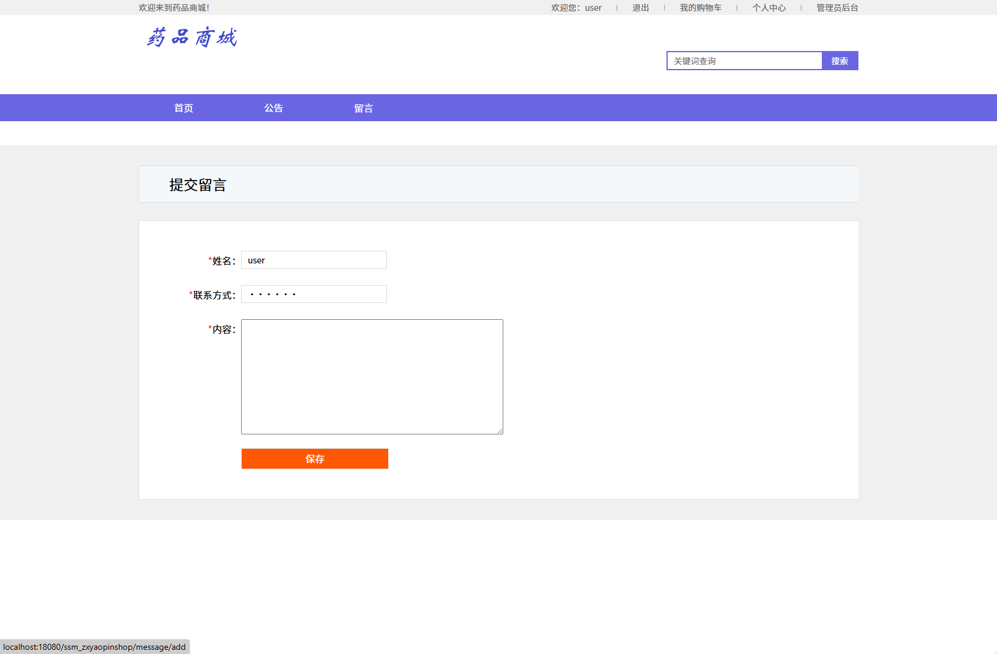The width and height of the screenshot is (997, 654).
Task: Click the 提交留言 section header
Action: point(199,184)
